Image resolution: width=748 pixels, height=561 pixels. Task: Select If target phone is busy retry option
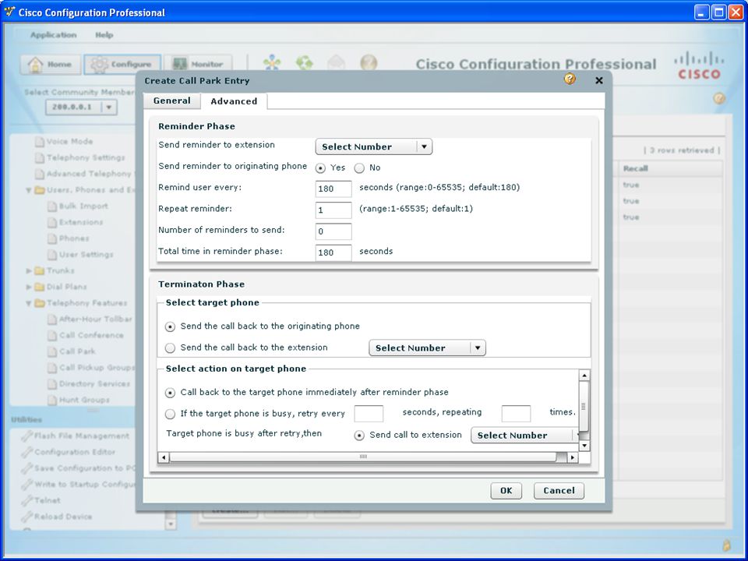(x=170, y=414)
